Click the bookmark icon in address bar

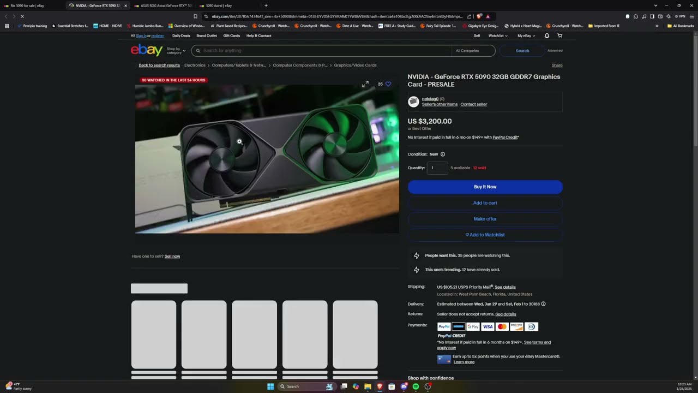(195, 16)
